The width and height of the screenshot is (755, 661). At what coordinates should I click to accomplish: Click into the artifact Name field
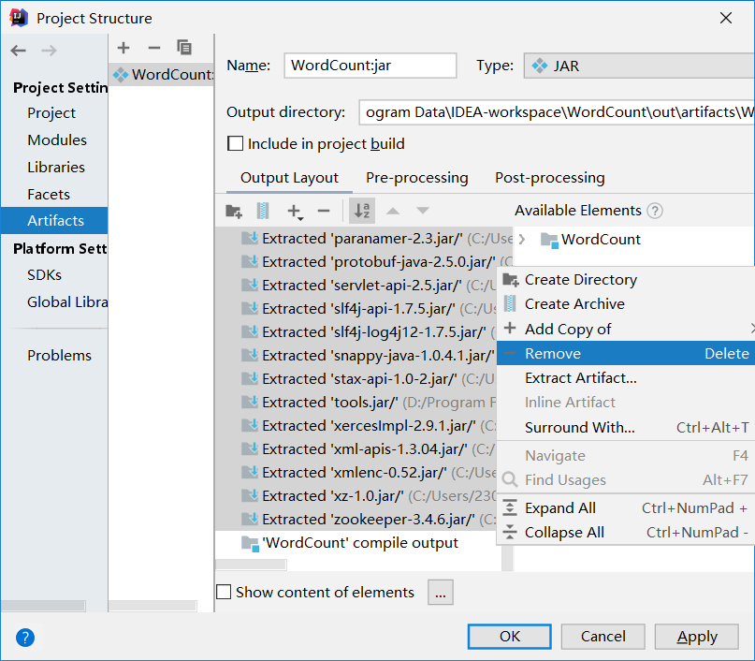pos(370,66)
